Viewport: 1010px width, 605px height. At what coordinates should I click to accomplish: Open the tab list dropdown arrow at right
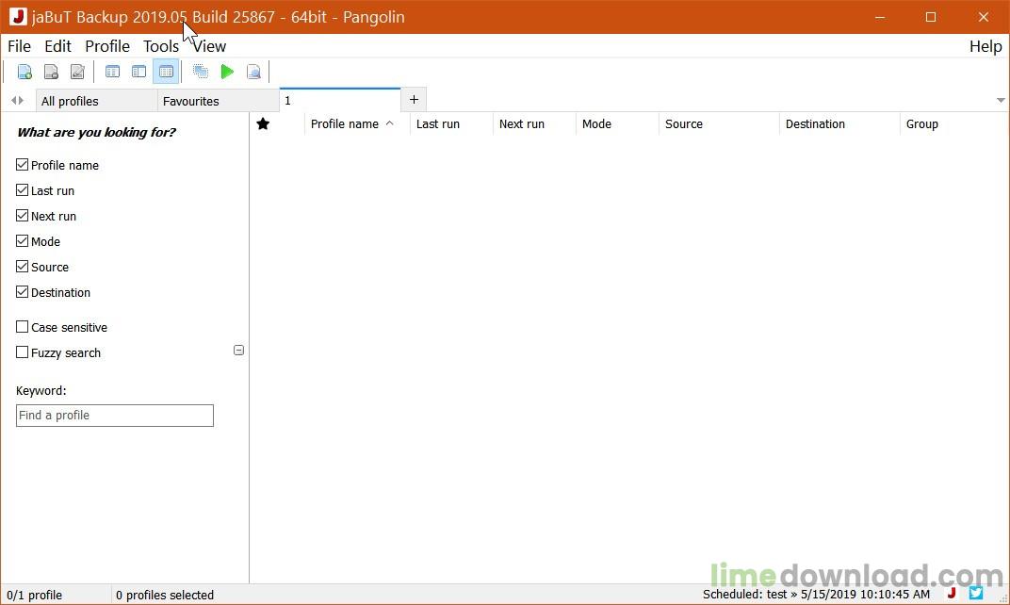click(1000, 101)
